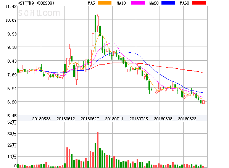Click the 8.43 price axis label
Image resolution: width=229 pixels, height=168 pixels.
tap(12, 61)
